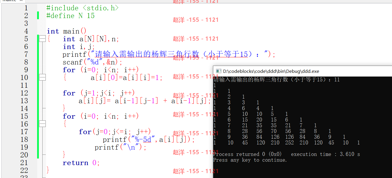
Task: Click the console row '1 2 1'
Action: coord(229,97)
